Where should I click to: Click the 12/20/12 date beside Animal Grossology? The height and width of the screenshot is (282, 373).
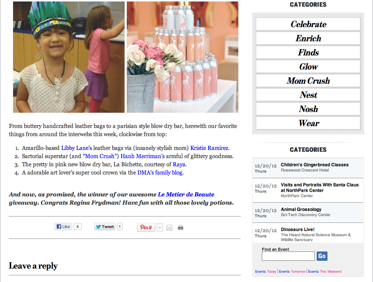pyautogui.click(x=266, y=210)
